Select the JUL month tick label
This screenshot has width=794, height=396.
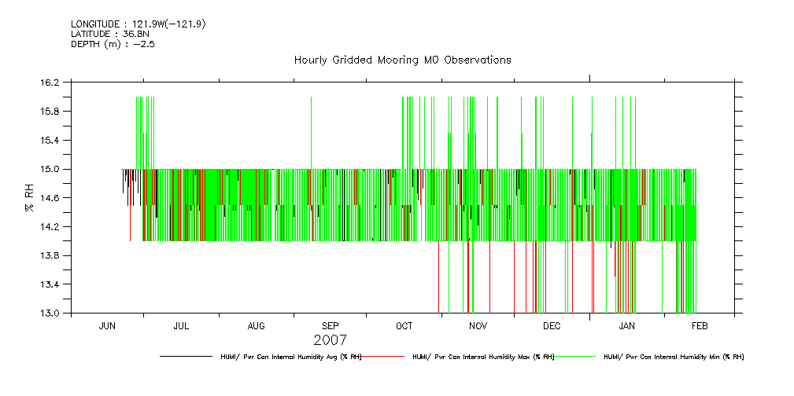(182, 325)
